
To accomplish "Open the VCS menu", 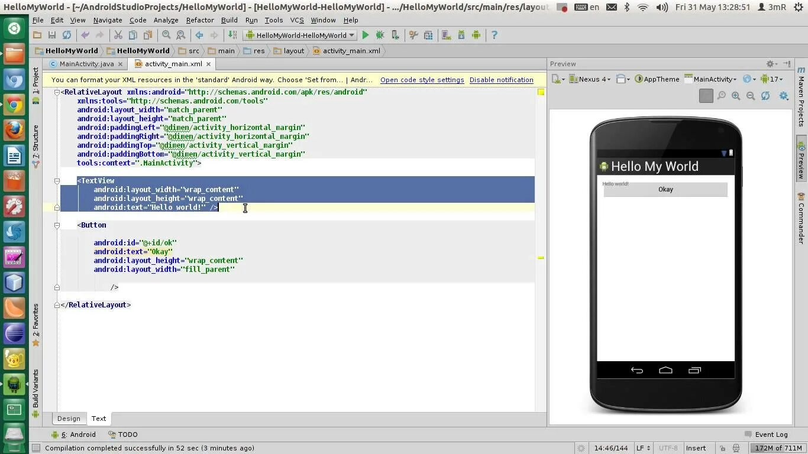I will pyautogui.click(x=297, y=20).
